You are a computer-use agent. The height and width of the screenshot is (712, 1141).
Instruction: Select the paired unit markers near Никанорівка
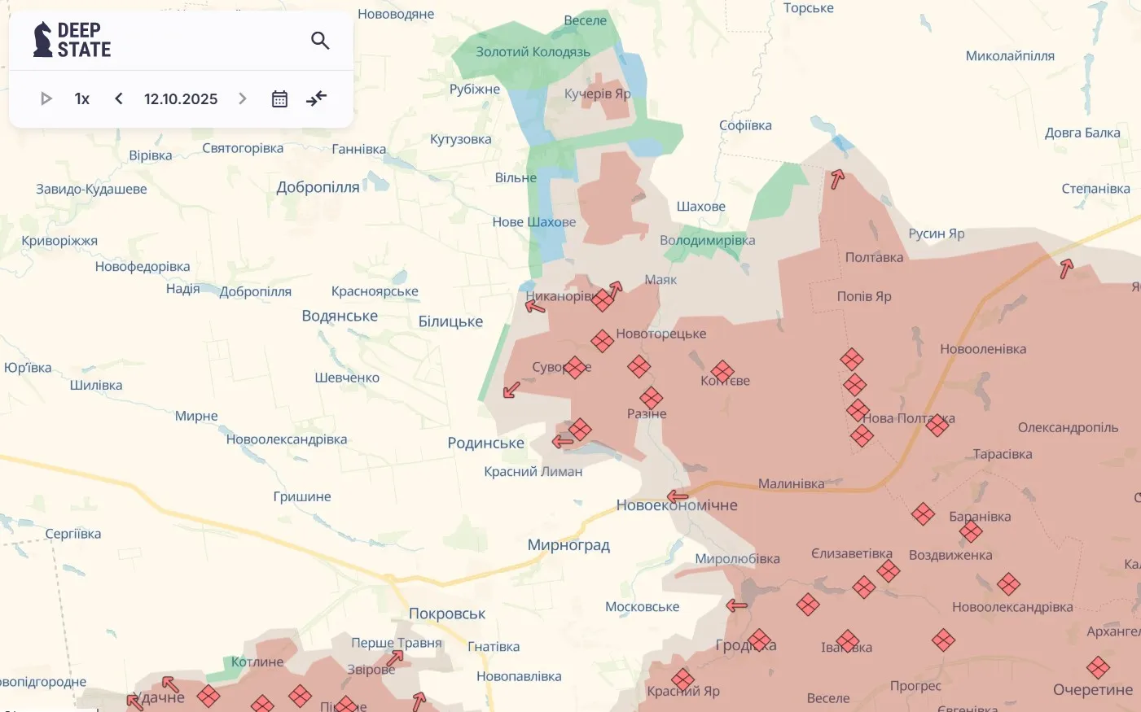pos(603,300)
